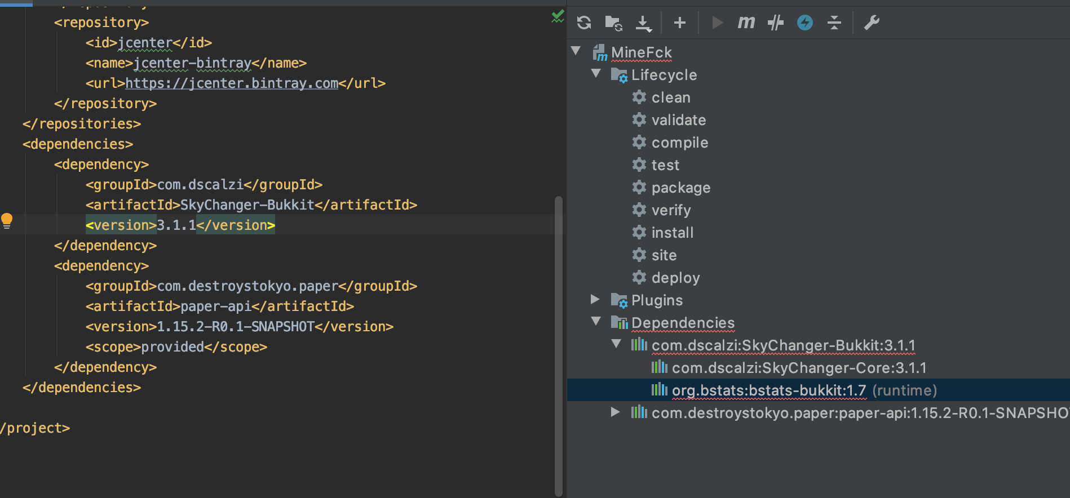This screenshot has width=1070, height=498.
Task: Click the Plugins folder icon
Action: click(x=619, y=300)
